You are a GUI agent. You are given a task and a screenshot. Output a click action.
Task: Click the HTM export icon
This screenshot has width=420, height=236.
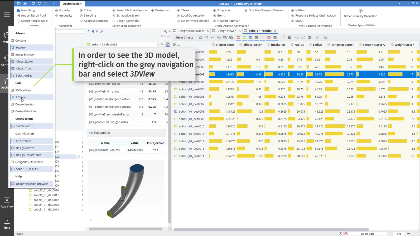point(225,37)
